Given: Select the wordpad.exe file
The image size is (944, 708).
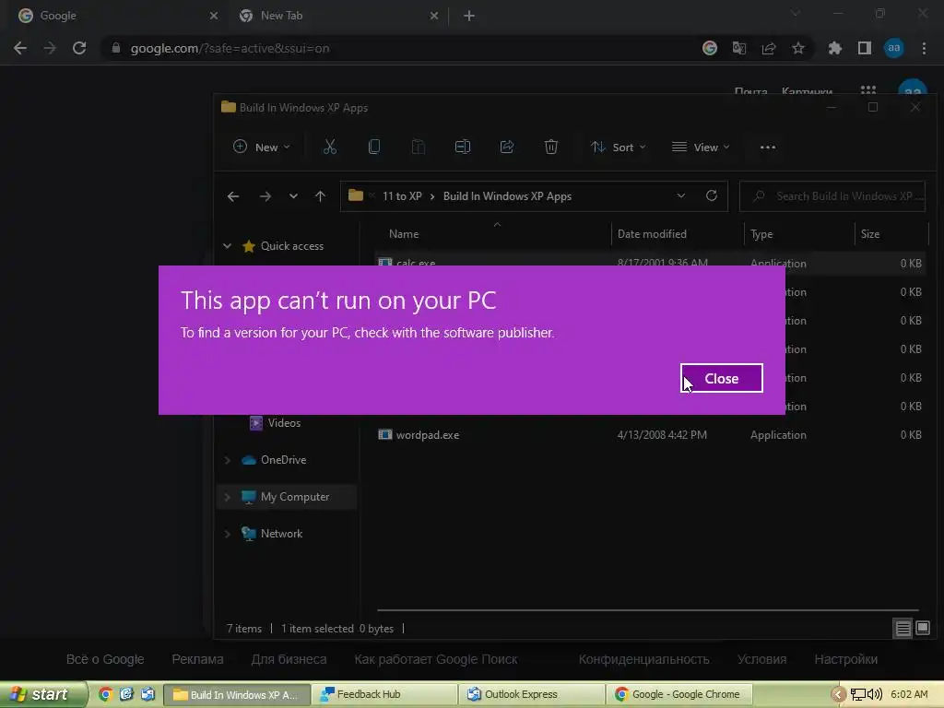Looking at the screenshot, I should pos(428,435).
